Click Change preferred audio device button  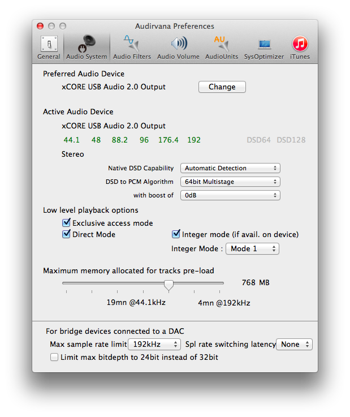coord(222,87)
